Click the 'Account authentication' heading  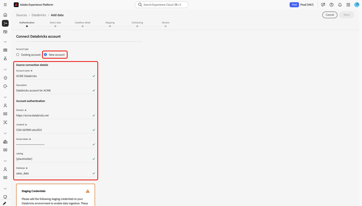click(x=30, y=101)
